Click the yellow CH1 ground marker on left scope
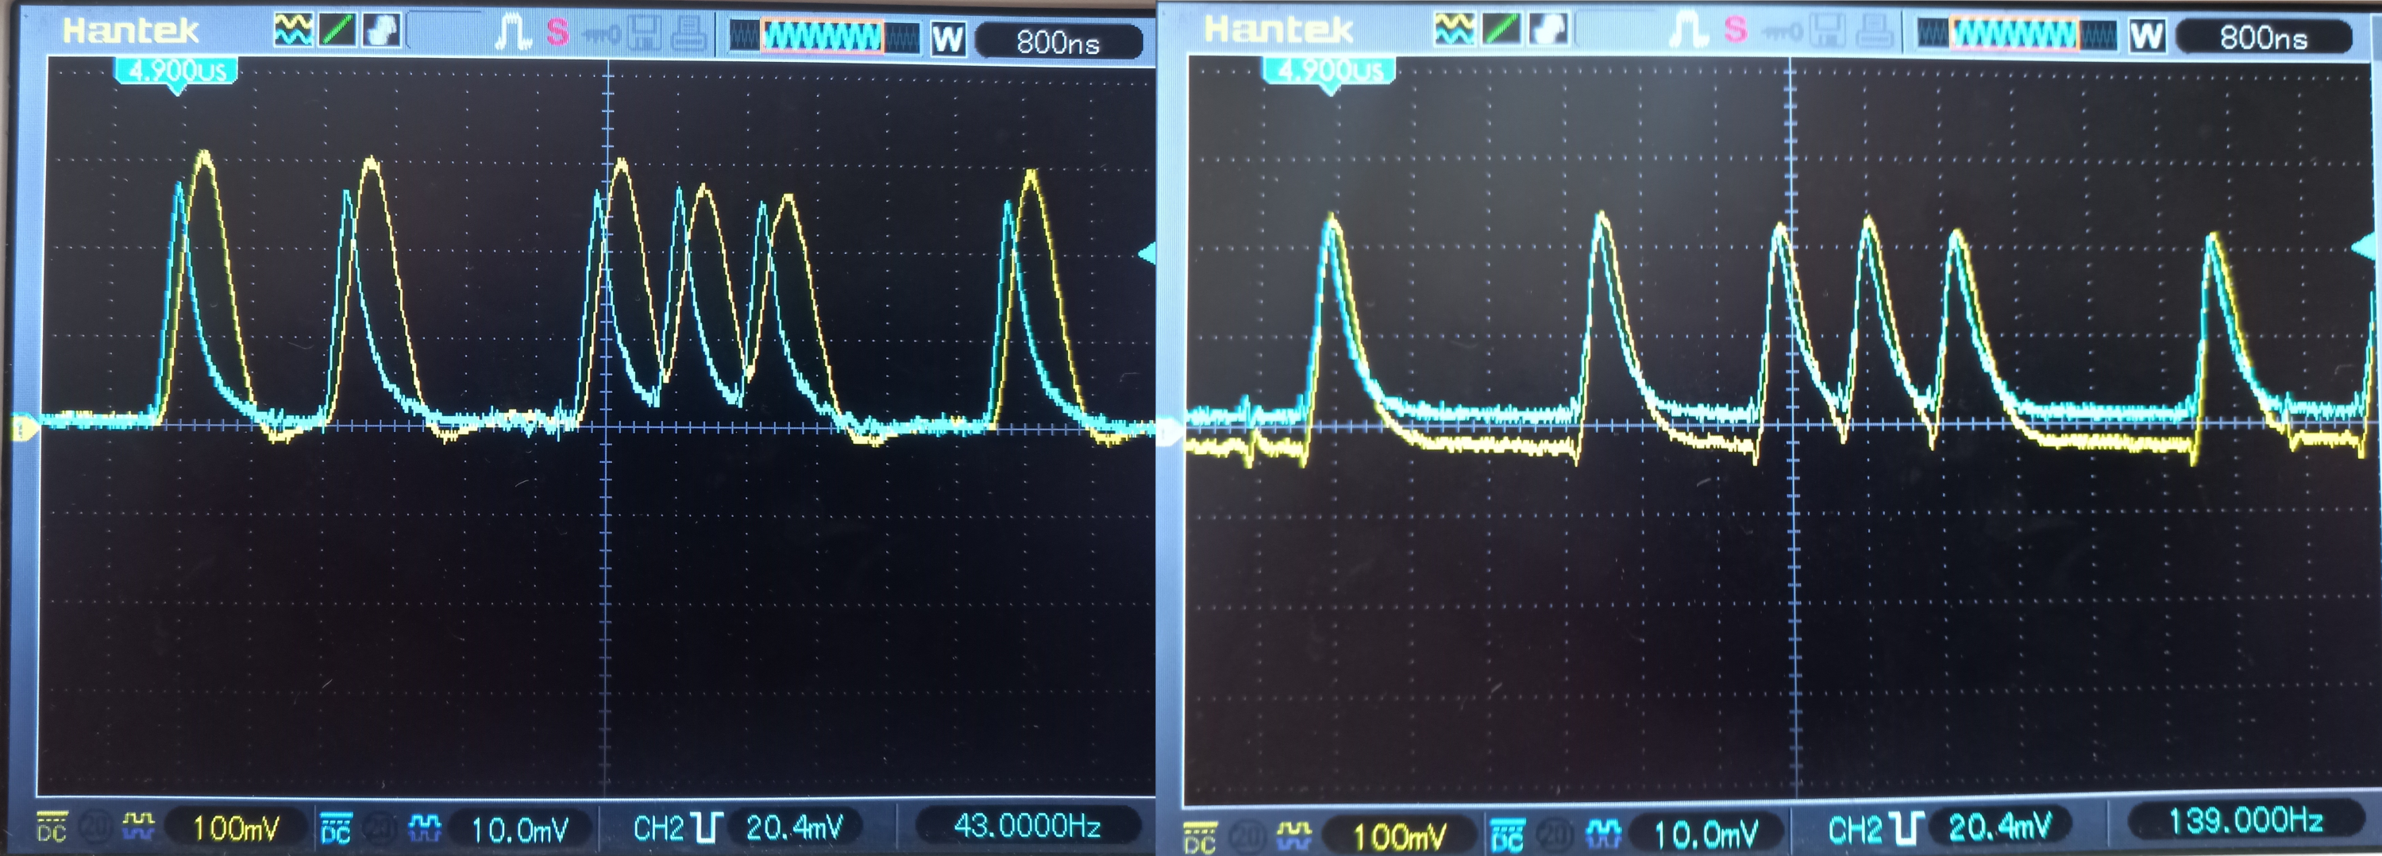This screenshot has width=2382, height=856. pyautogui.click(x=24, y=428)
